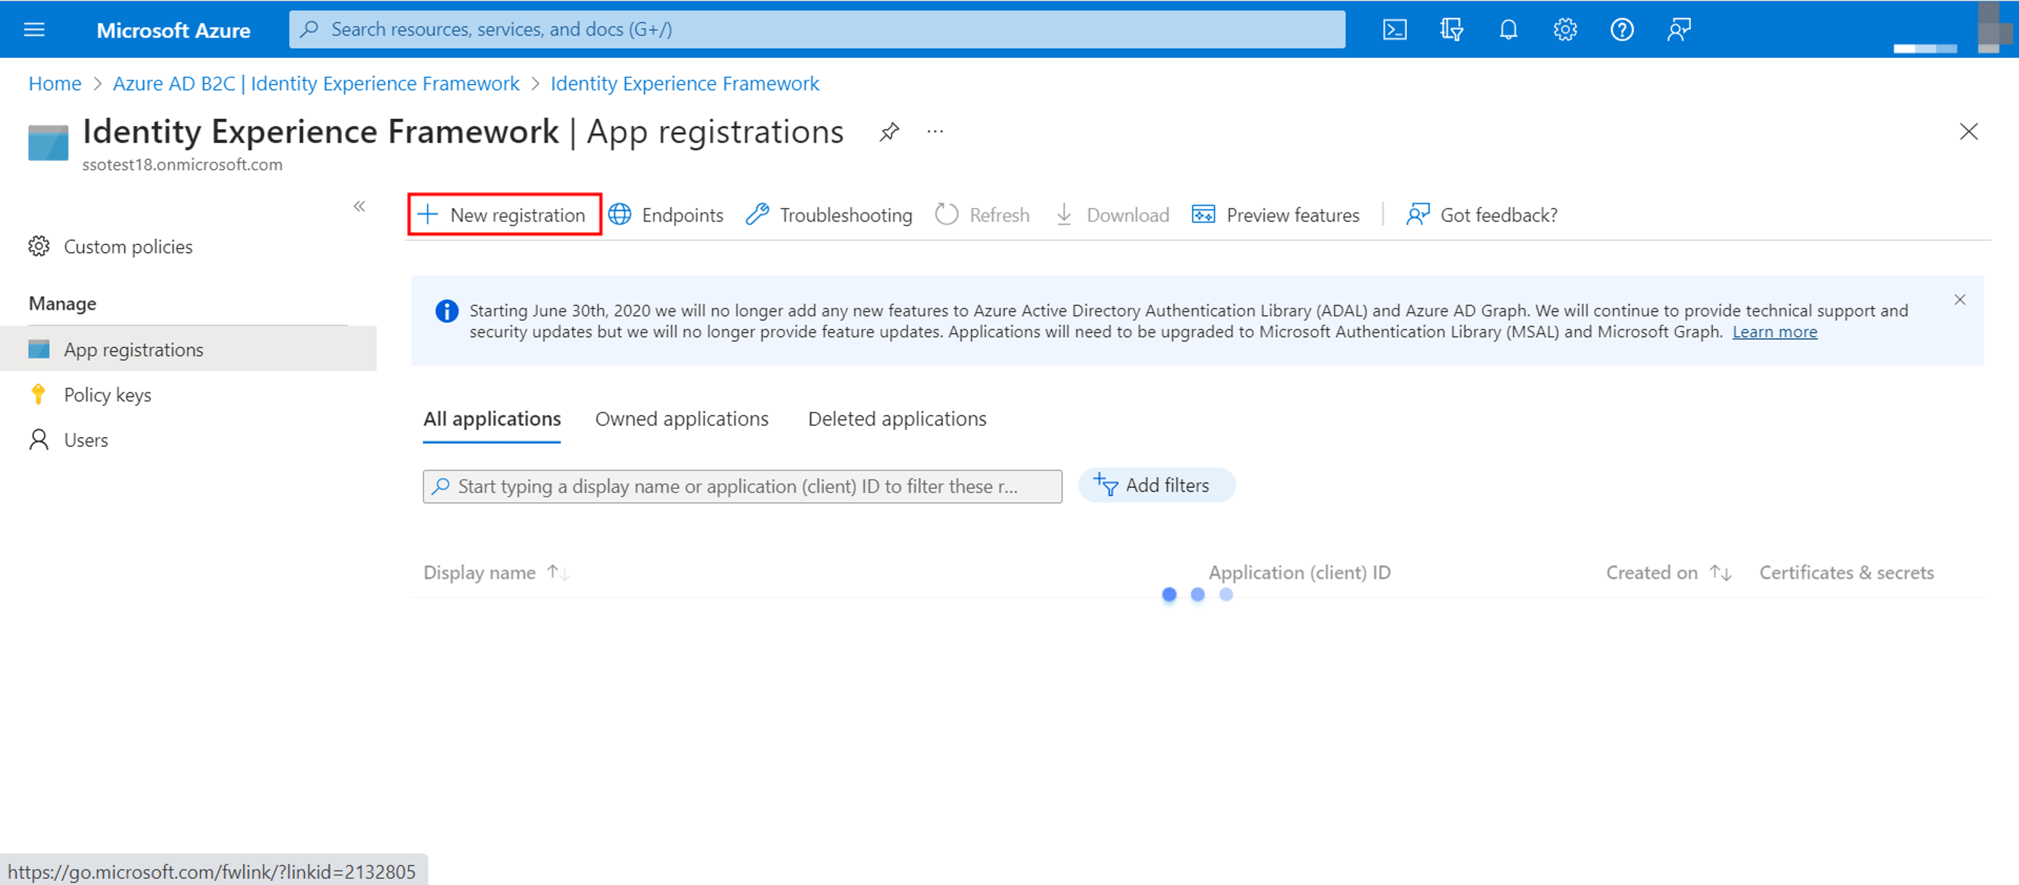2019x885 pixels.
Task: Click the blue info icon in banner
Action: [446, 312]
